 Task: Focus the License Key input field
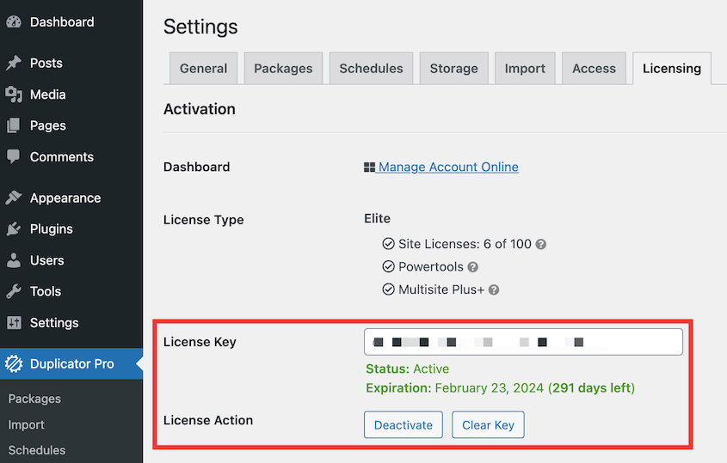click(523, 342)
